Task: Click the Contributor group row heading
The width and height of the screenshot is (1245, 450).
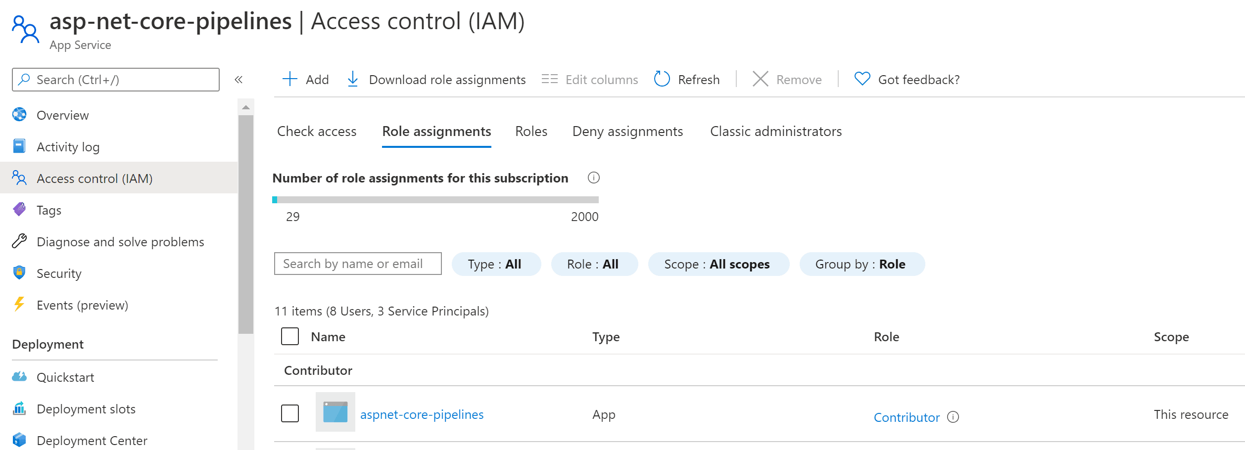Action: pos(318,370)
